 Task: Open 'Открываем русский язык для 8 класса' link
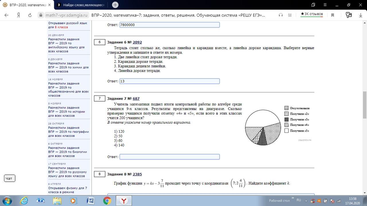68,25
